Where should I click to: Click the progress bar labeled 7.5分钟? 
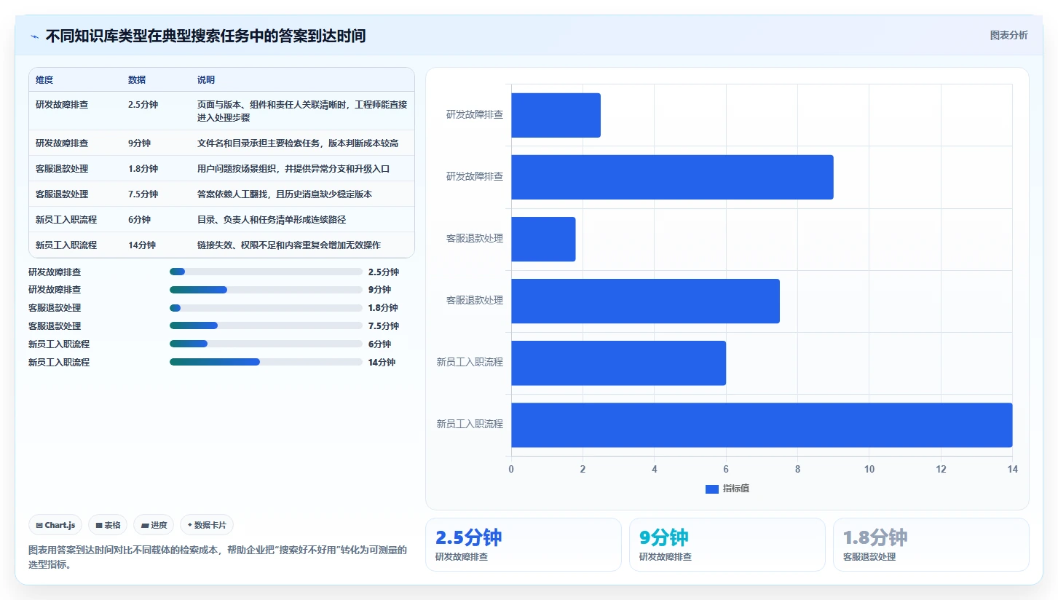(x=266, y=325)
